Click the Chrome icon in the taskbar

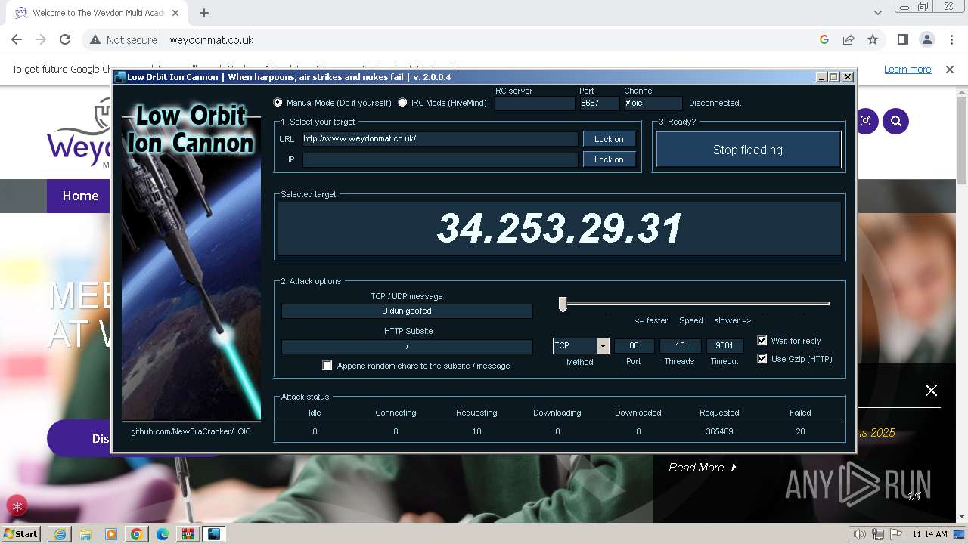click(x=136, y=534)
